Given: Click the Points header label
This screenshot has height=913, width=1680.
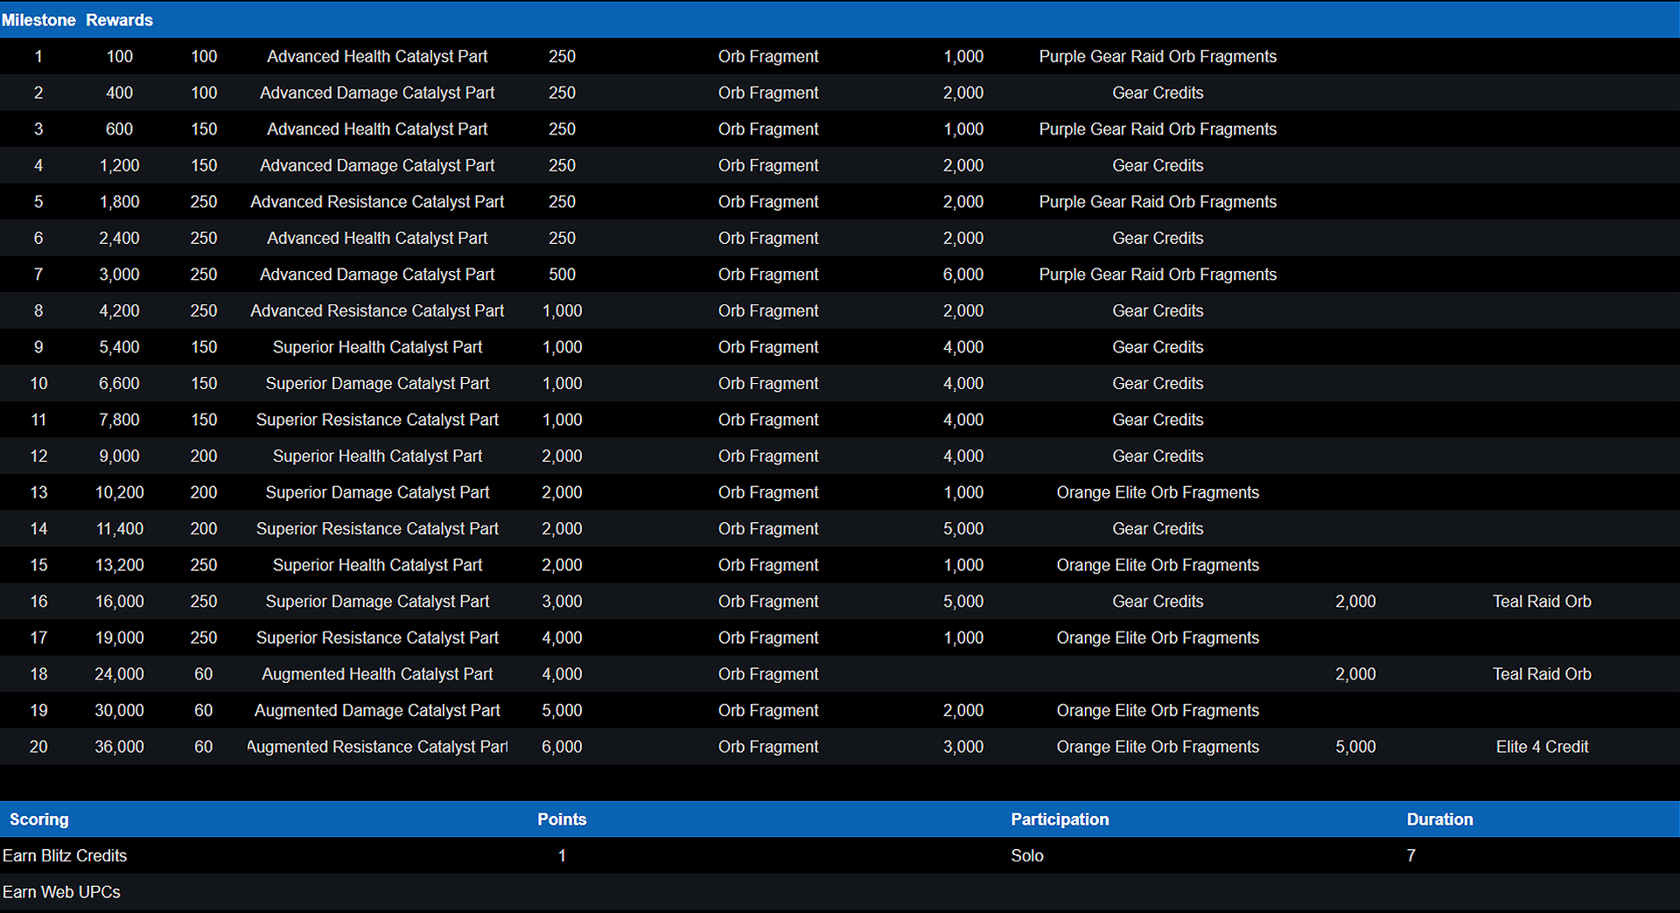Looking at the screenshot, I should [562, 819].
